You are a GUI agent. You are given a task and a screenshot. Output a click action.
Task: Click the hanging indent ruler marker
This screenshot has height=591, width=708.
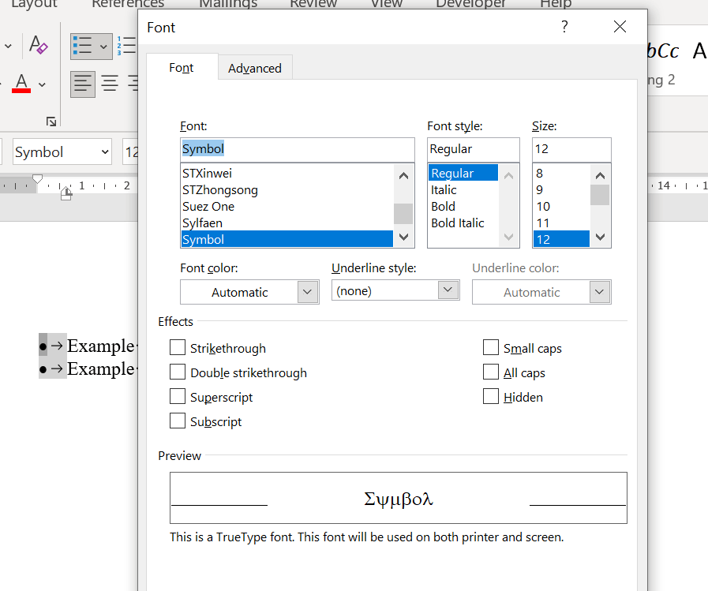[x=66, y=192]
